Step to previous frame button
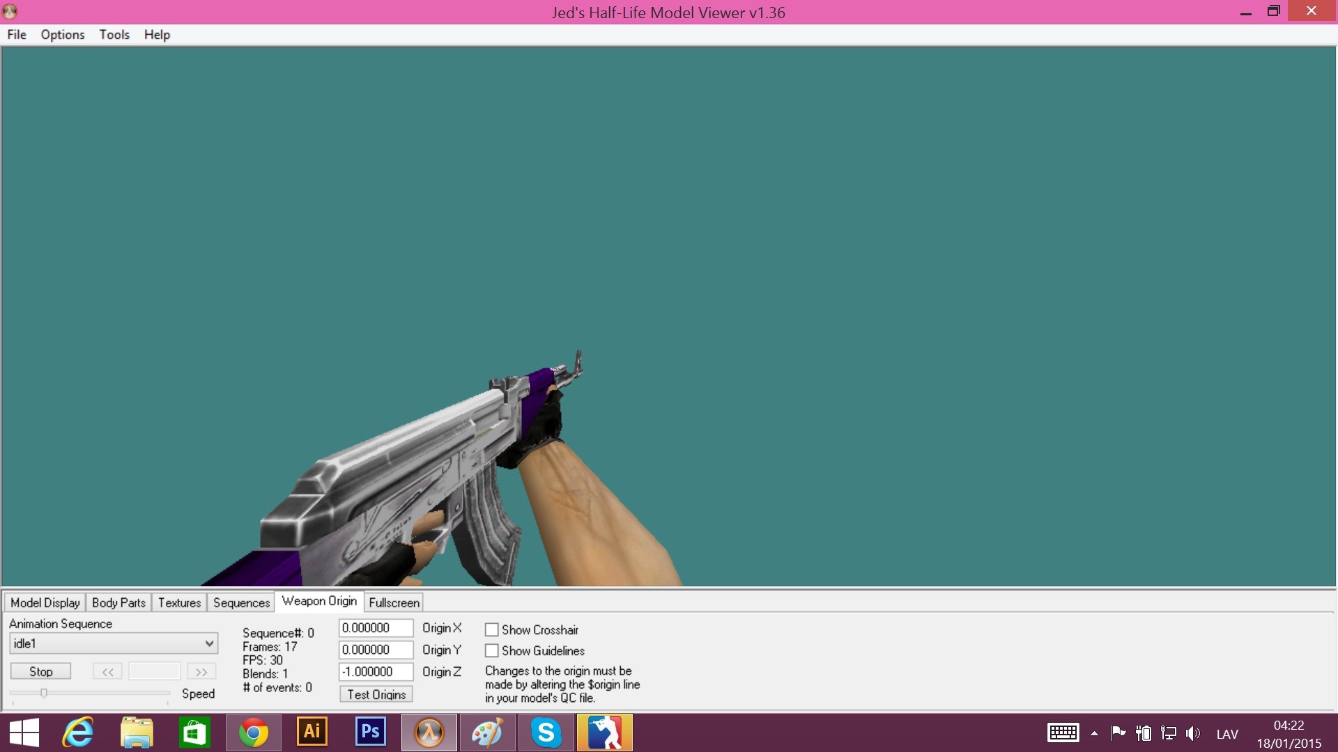This screenshot has width=1338, height=752. pyautogui.click(x=107, y=671)
